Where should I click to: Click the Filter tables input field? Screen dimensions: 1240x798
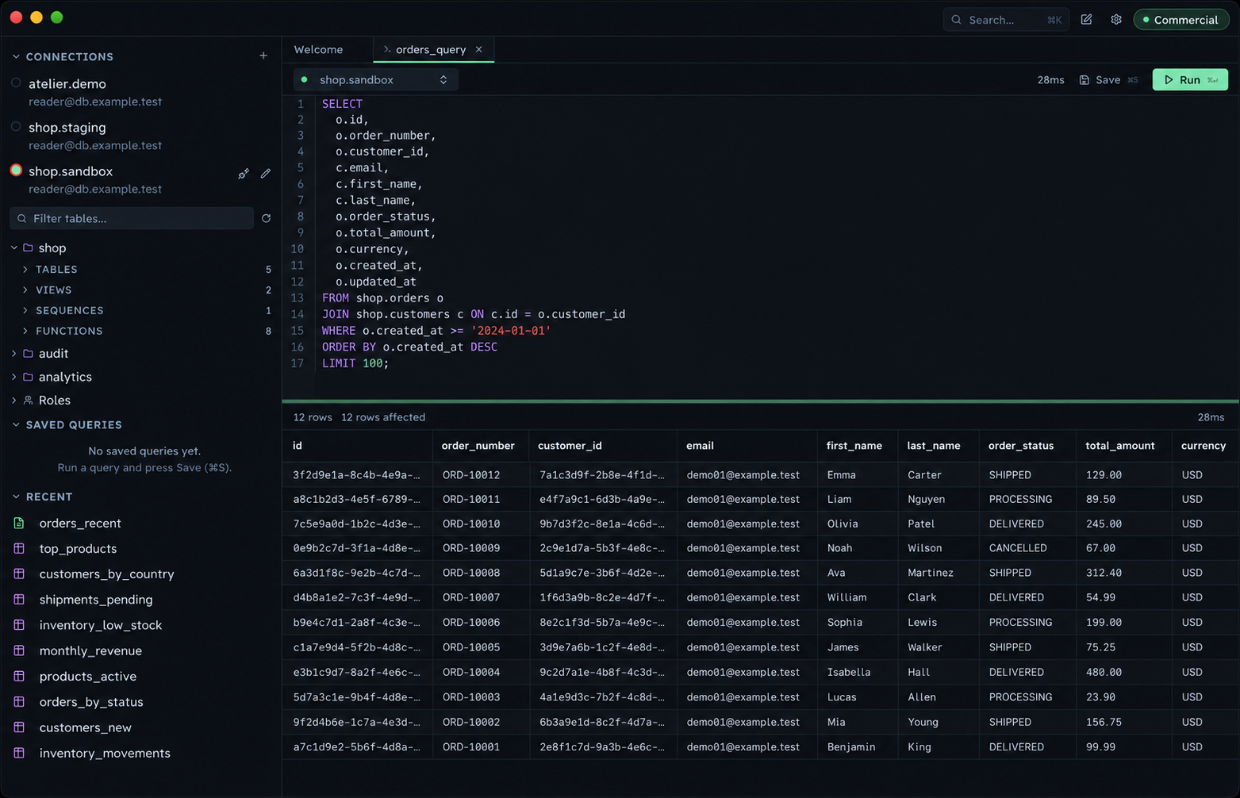pos(132,218)
